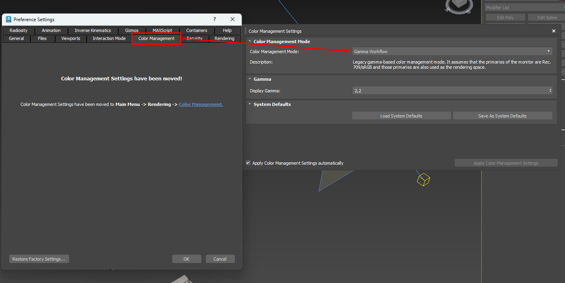The height and width of the screenshot is (283, 565).
Task: Click Restore Factory Settings button
Action: 39,259
